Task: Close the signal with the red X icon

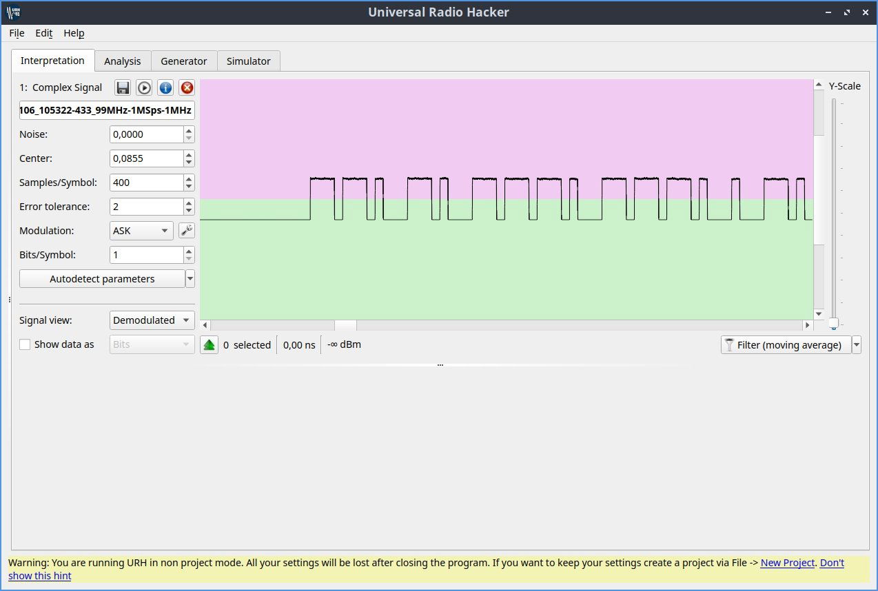Action: (x=187, y=87)
